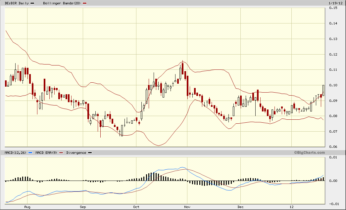Click the red Bollinger Bands legend swatch
Screen dimensions: 346x210
pyautogui.click(x=84, y=3)
